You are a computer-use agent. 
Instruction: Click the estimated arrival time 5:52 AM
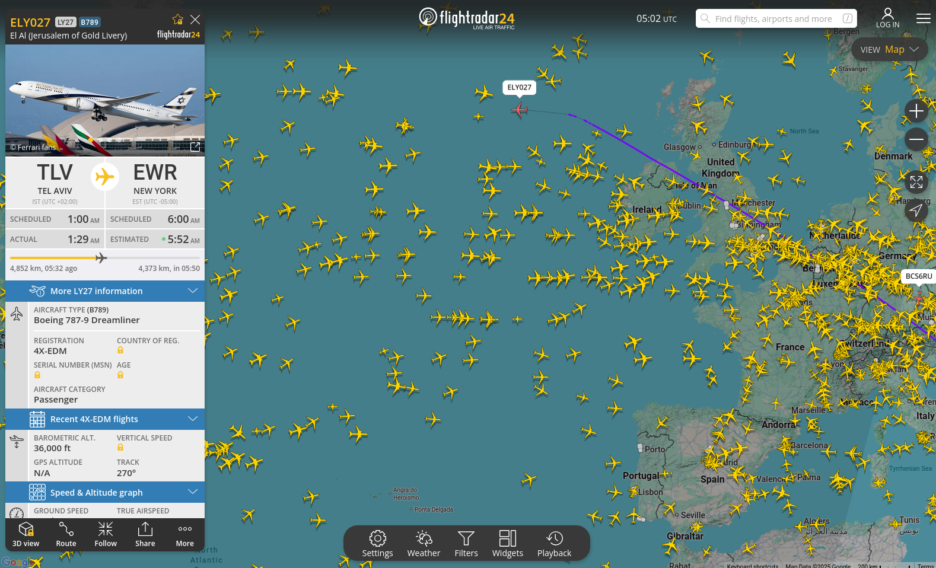pos(184,240)
